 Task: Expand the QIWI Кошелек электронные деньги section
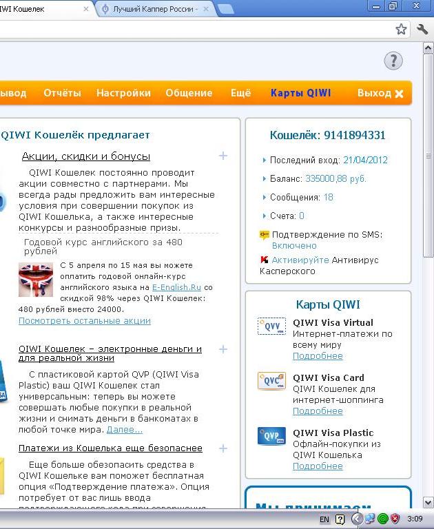coord(223,349)
